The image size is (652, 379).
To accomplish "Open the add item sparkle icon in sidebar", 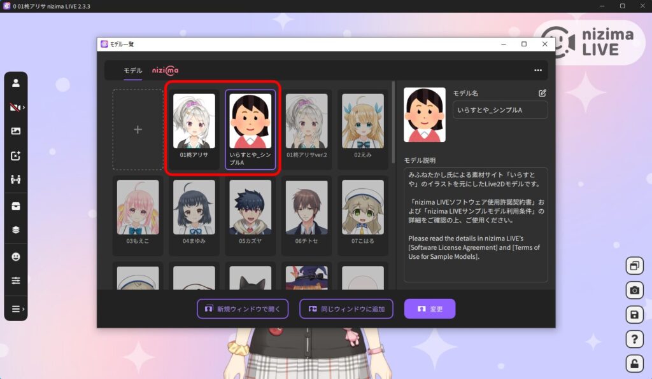I will click(x=16, y=156).
